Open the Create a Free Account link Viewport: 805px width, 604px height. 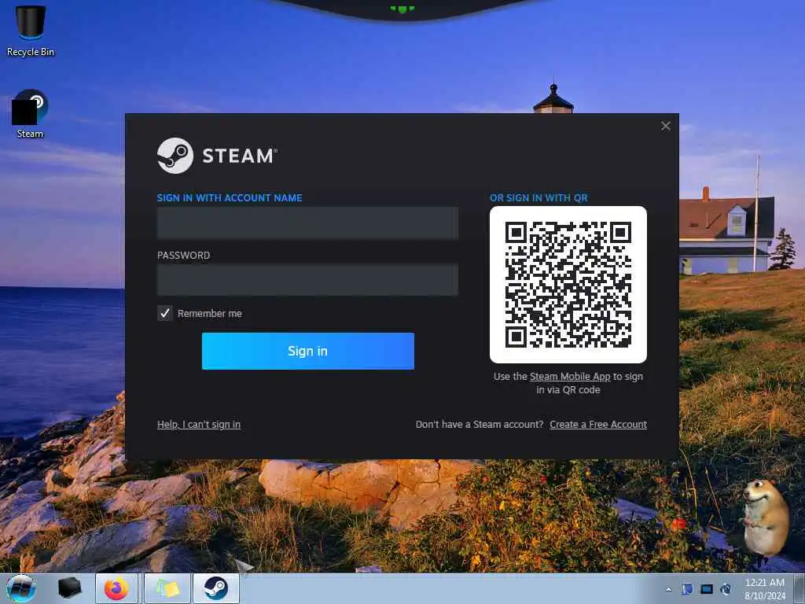point(598,424)
